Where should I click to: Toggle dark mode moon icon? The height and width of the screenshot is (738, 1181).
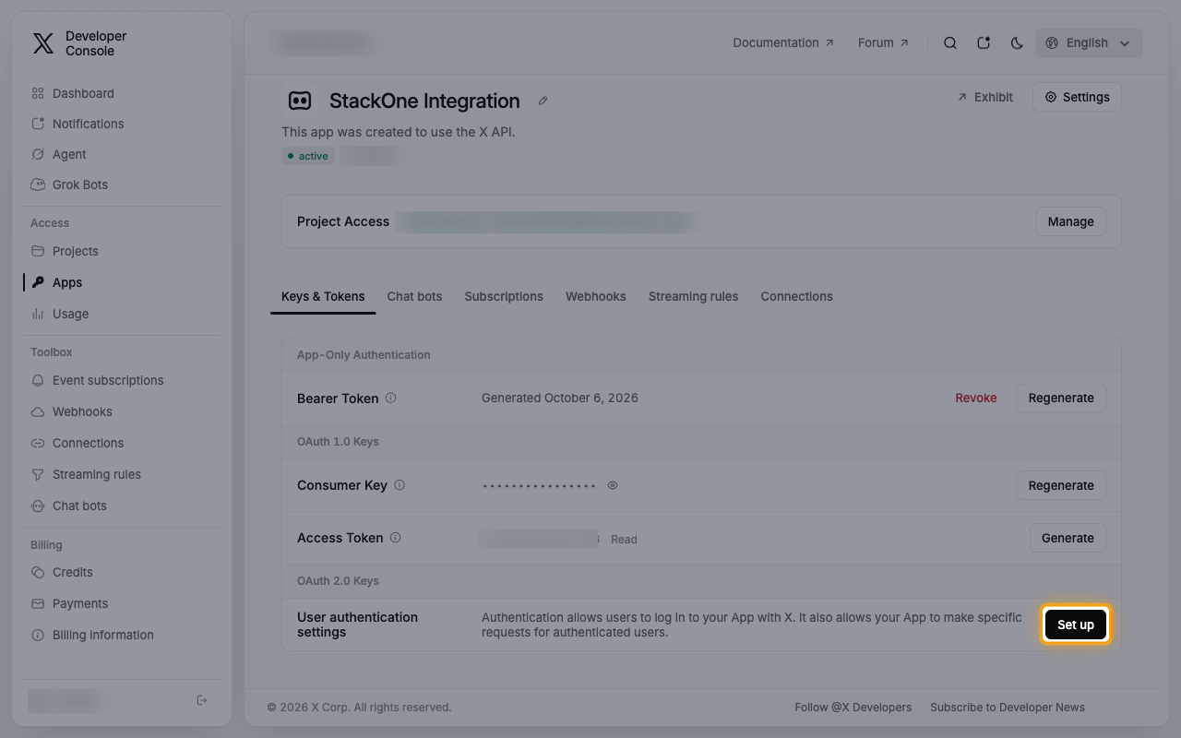(1017, 43)
